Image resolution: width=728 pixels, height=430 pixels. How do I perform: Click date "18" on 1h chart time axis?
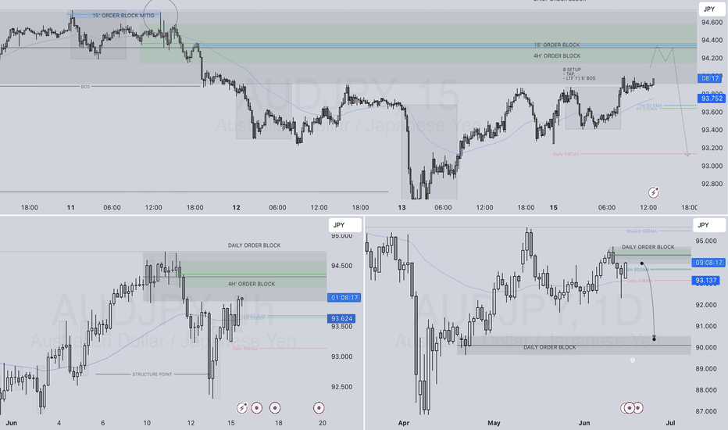(279, 422)
